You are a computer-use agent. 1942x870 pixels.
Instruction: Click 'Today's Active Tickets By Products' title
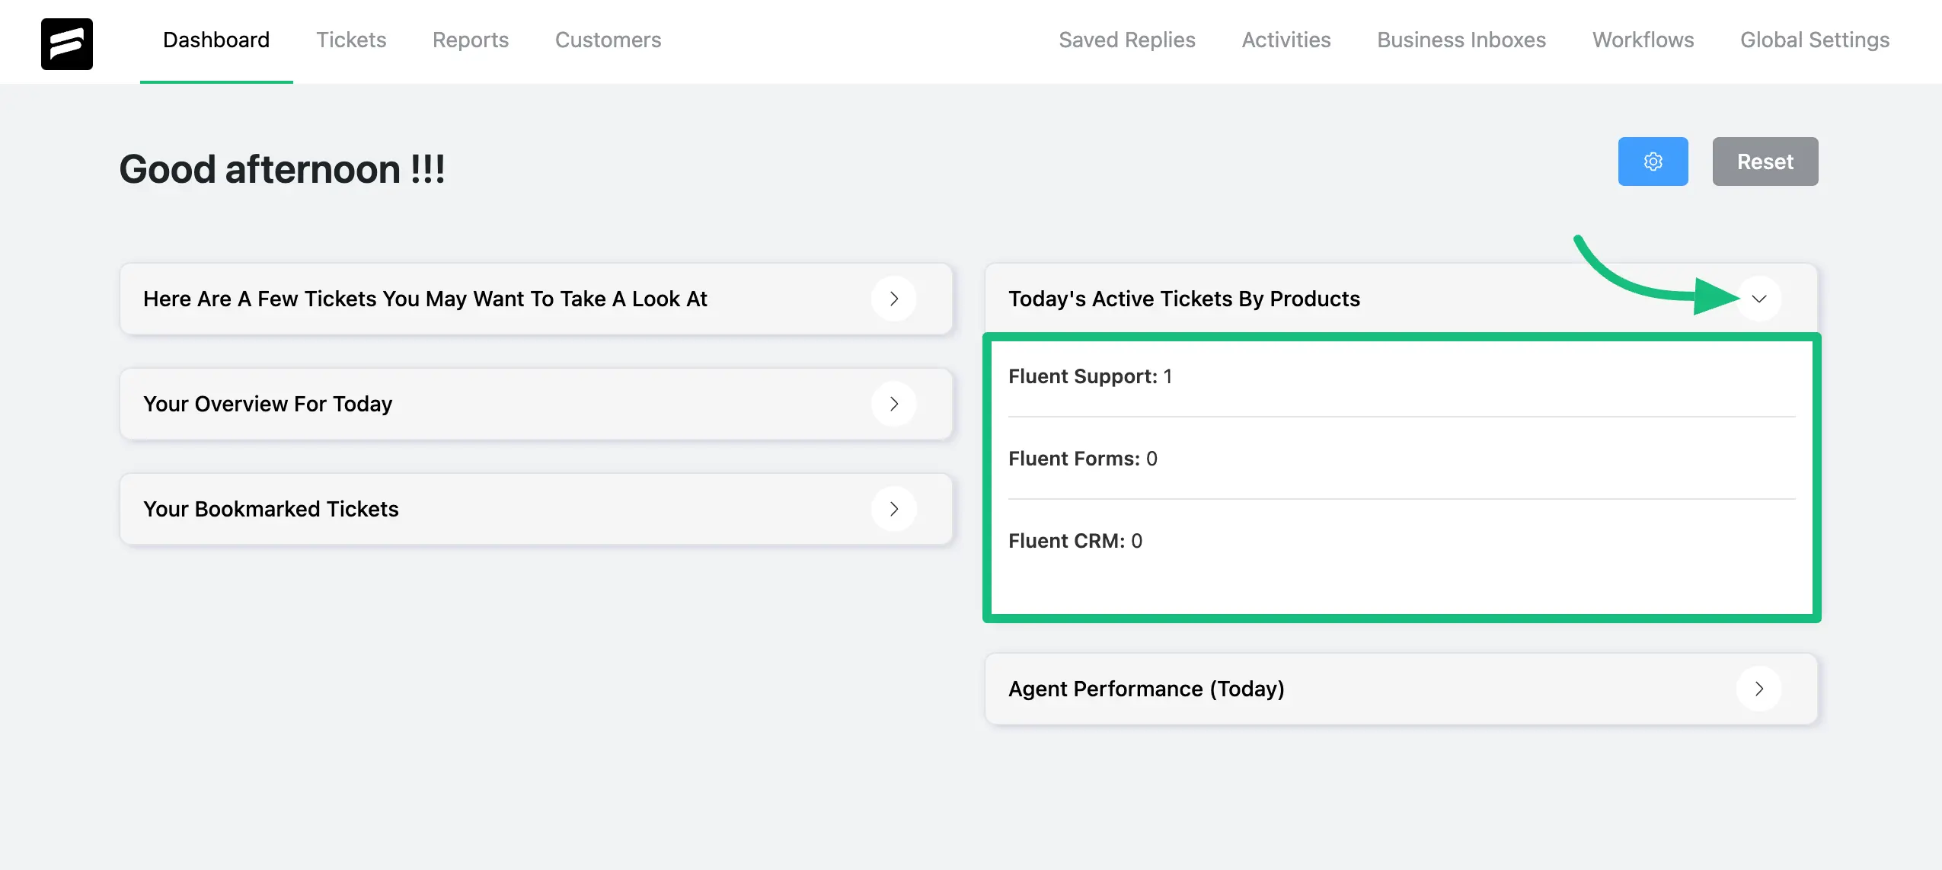tap(1184, 299)
